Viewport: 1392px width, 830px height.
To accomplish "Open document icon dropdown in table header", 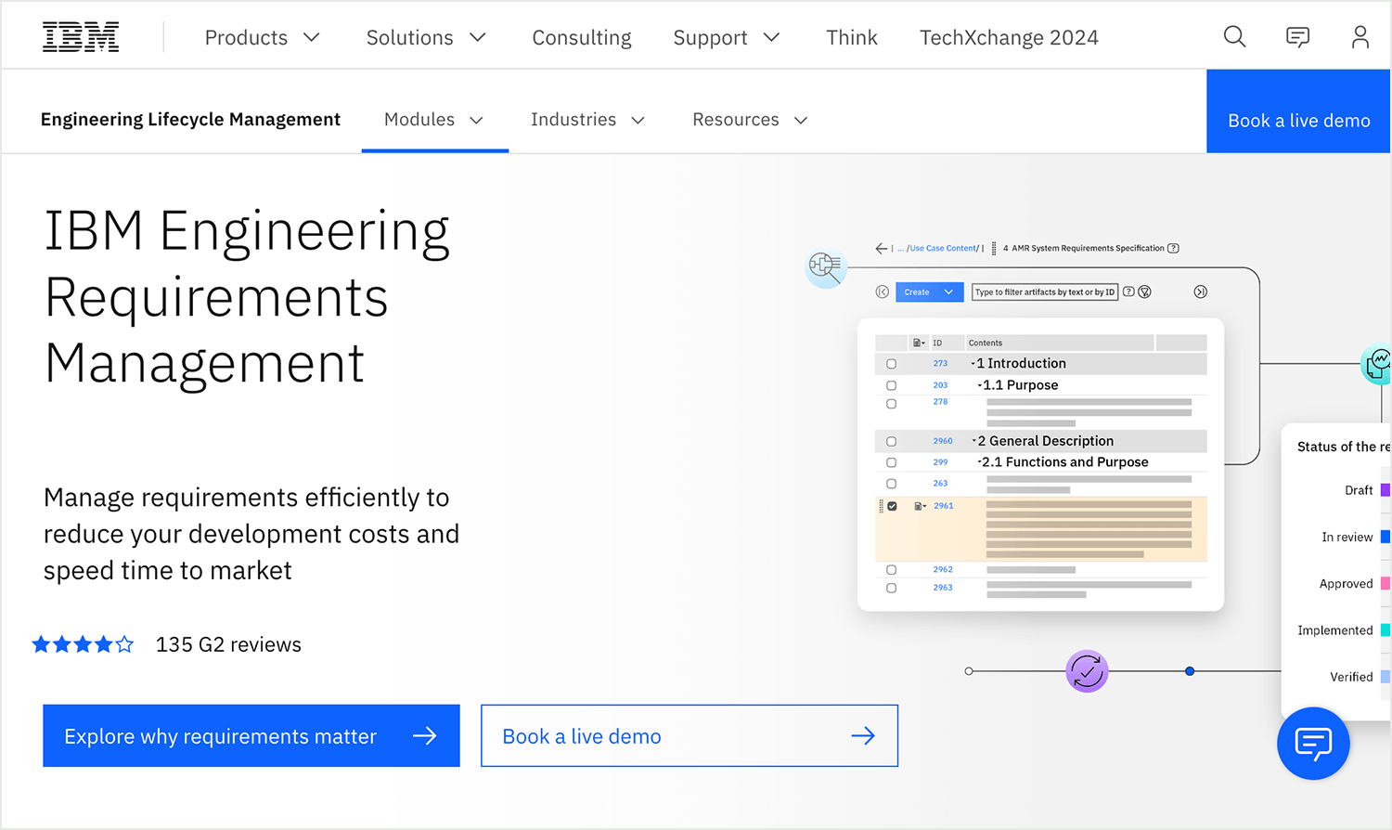I will coord(919,343).
